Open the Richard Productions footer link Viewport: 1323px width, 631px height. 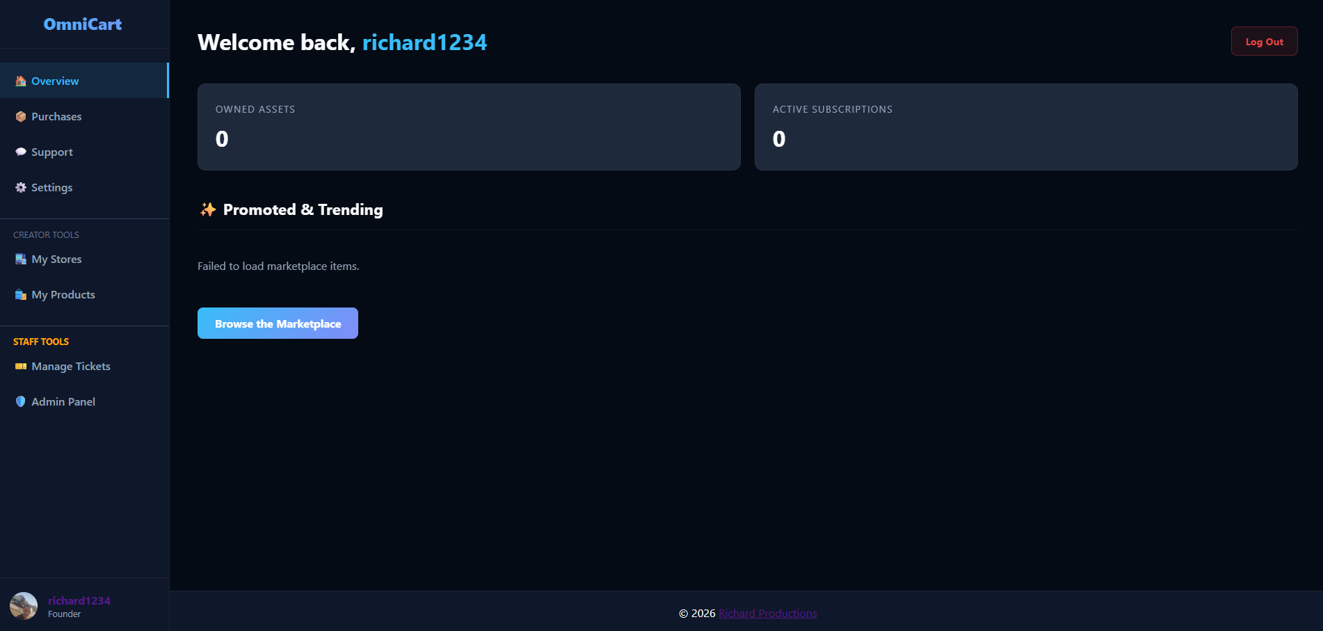coord(767,614)
